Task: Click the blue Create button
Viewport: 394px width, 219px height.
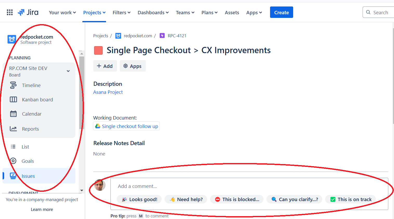Action: (x=281, y=12)
